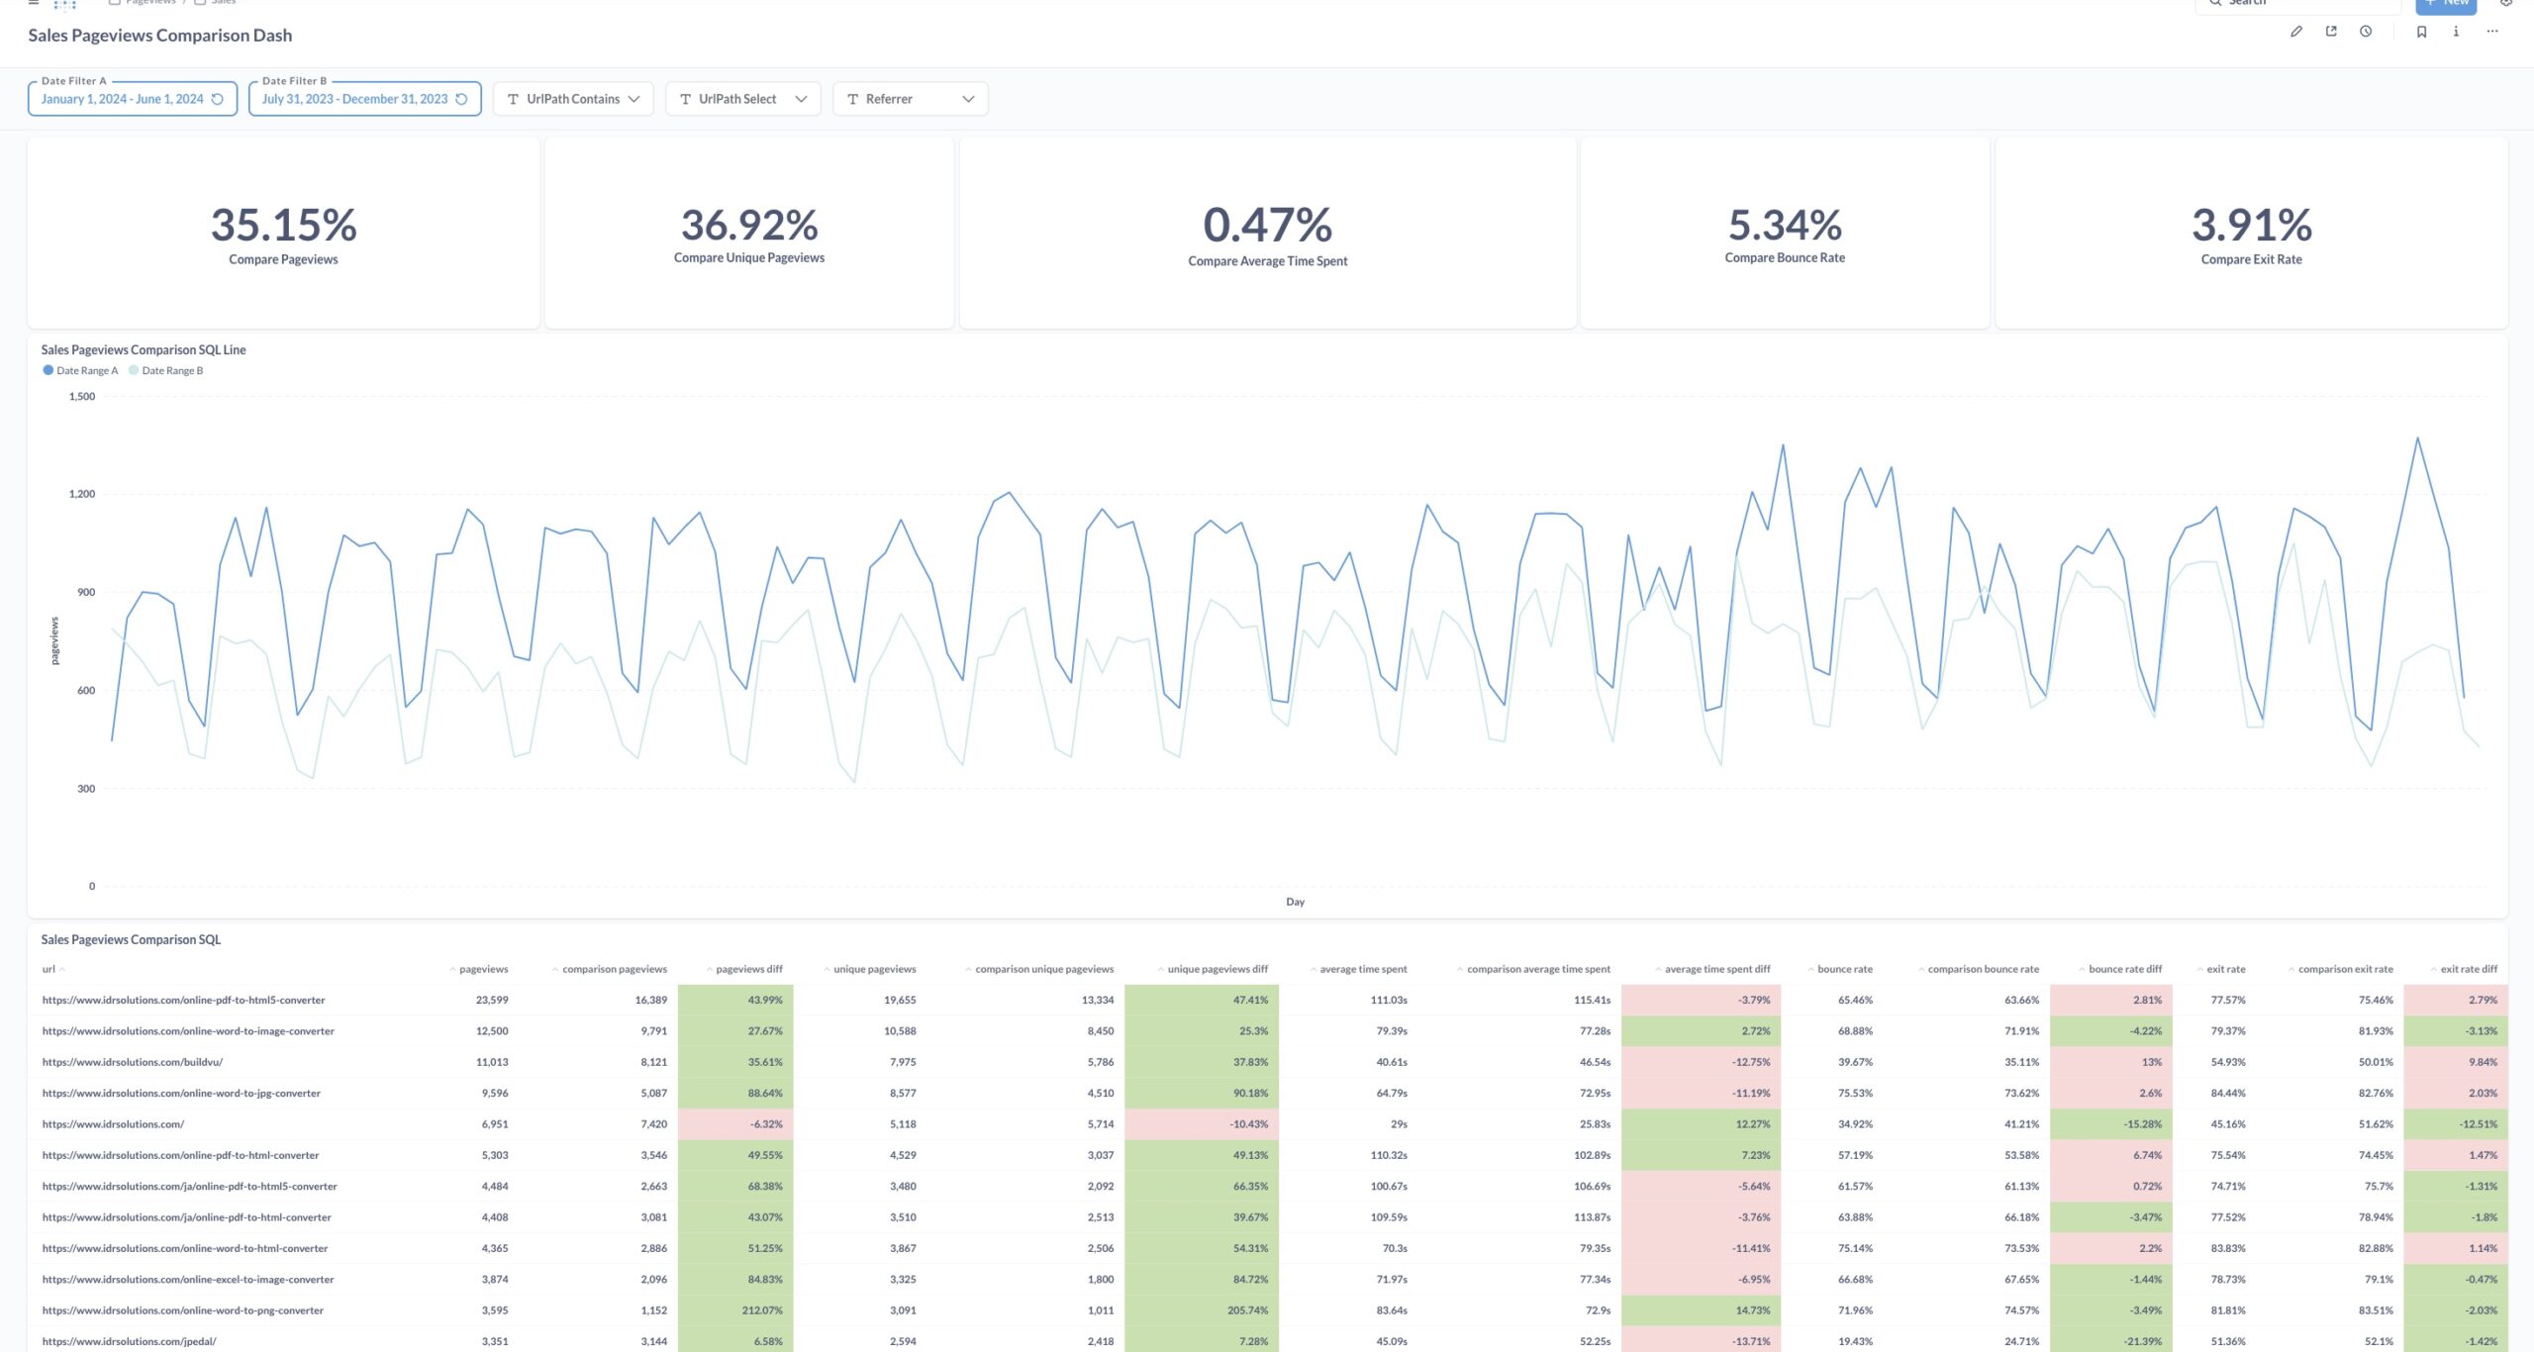Sort by comparison unique pageviews header
Screen dimensions: 2534x1352
pyautogui.click(x=1039, y=969)
